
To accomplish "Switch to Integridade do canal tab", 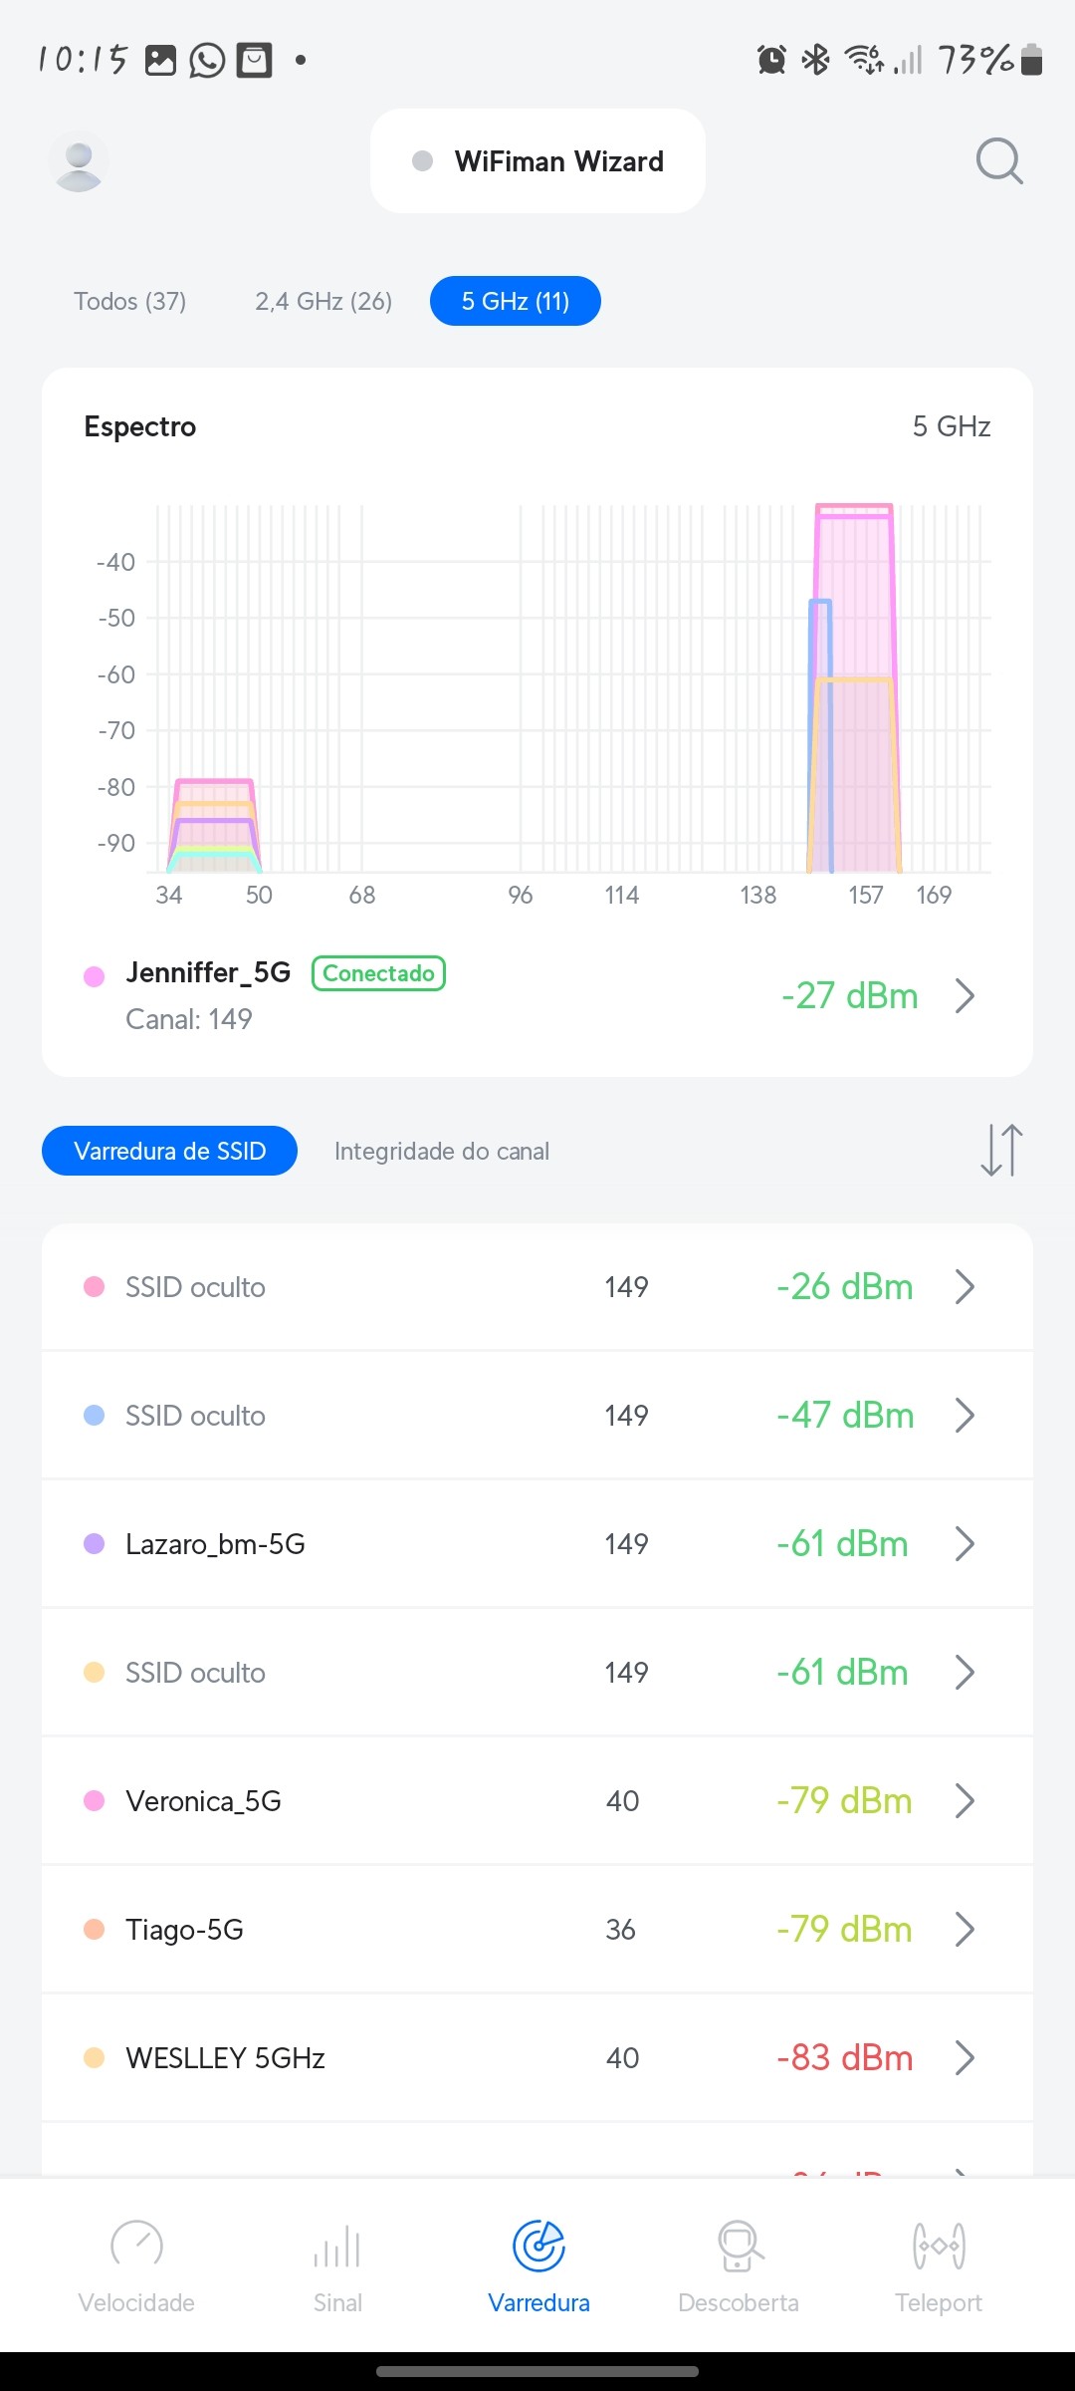I will tap(442, 1151).
